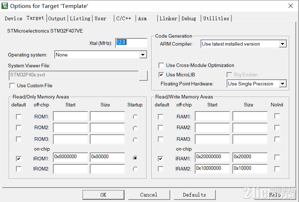Check the RAM3 default checkbox
This screenshot has width=299, height=202.
tap(161, 139)
